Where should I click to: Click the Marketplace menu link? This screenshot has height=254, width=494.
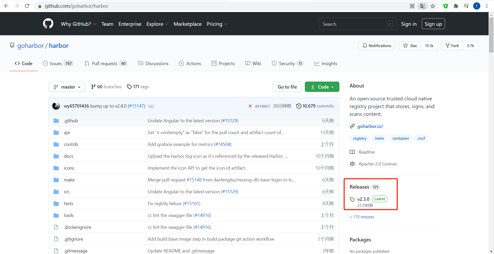188,24
